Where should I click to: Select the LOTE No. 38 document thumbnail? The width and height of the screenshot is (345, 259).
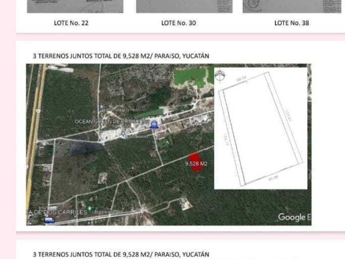click(x=292, y=6)
